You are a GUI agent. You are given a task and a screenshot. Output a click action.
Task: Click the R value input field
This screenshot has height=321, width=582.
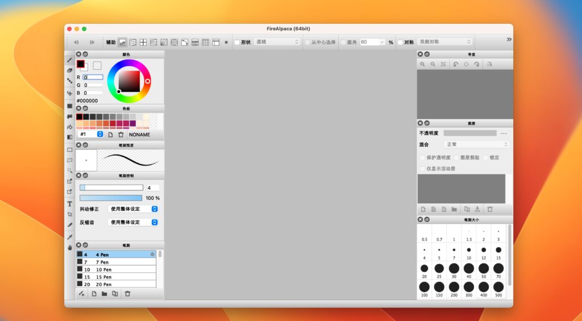[x=93, y=77]
